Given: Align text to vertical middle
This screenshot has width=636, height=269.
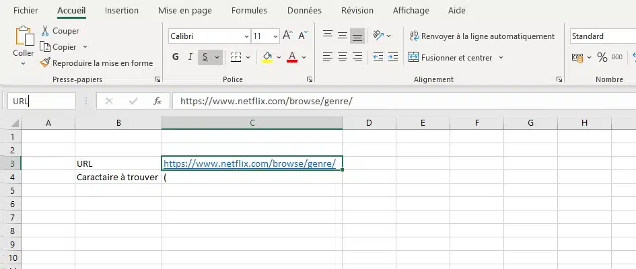Looking at the screenshot, I should [x=343, y=36].
